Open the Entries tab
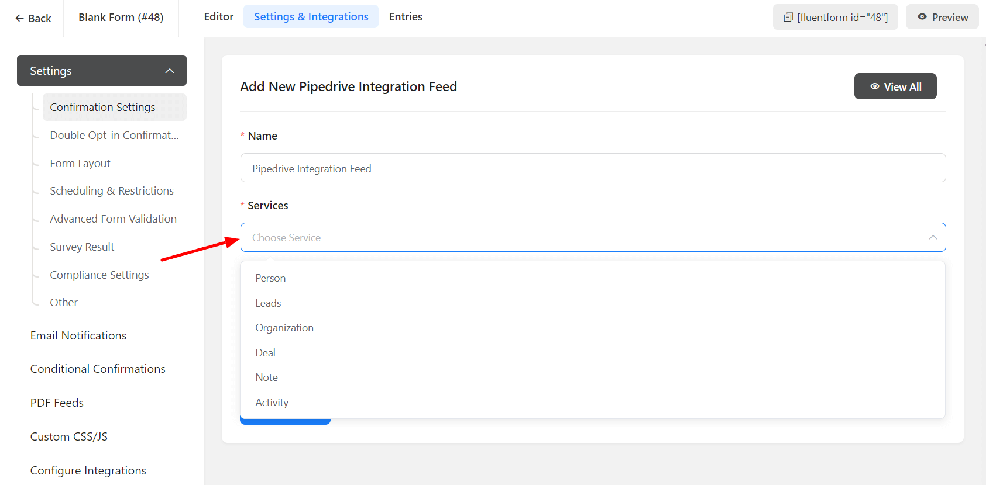 (x=406, y=17)
